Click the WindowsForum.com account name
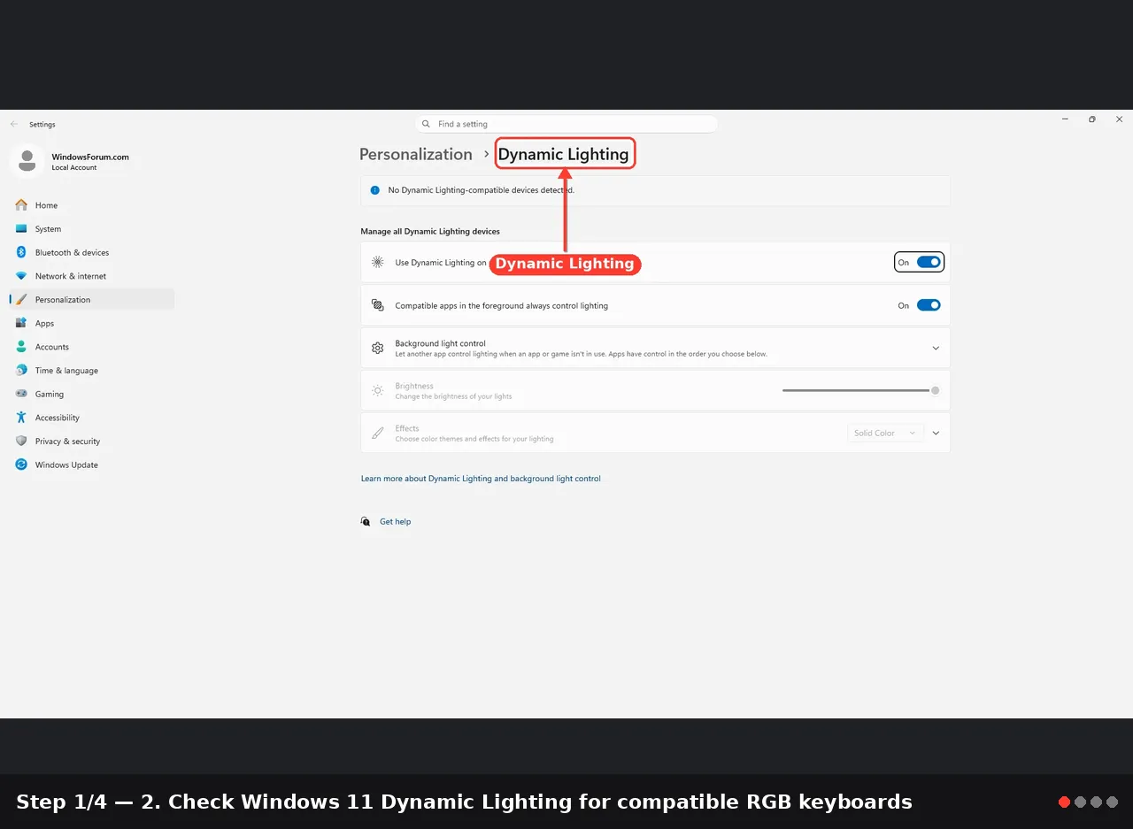1133x829 pixels. (x=90, y=157)
